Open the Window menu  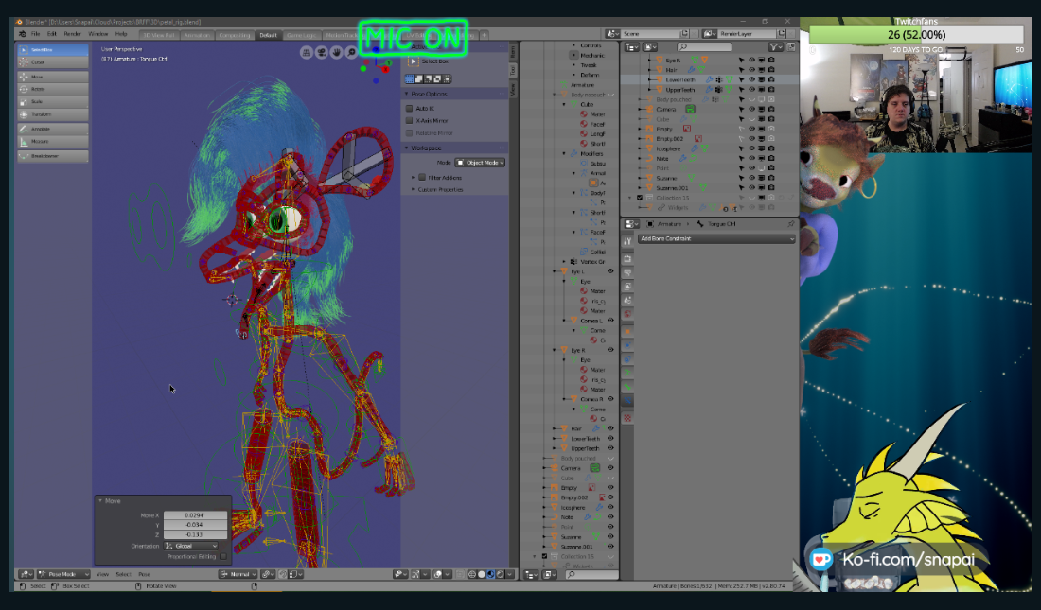coord(97,34)
